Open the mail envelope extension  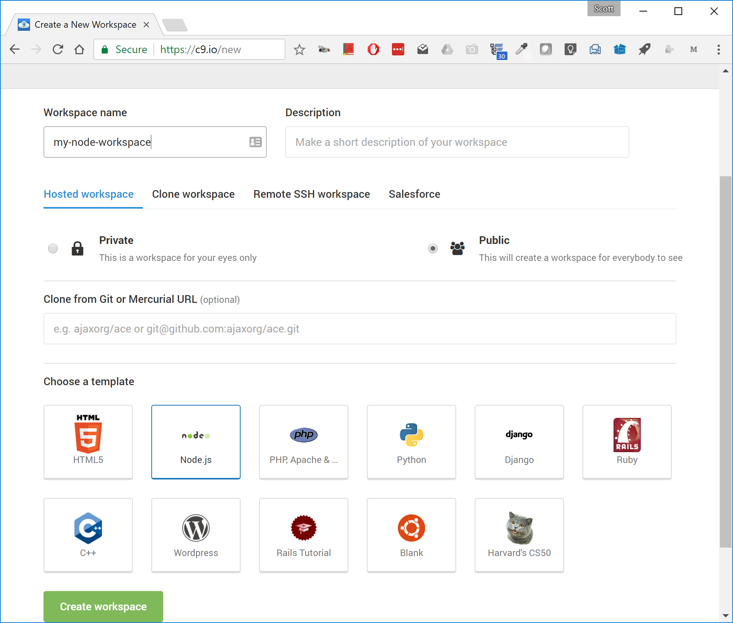coord(422,50)
